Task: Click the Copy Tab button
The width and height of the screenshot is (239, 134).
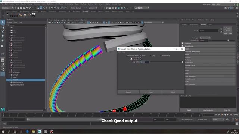Action: click(x=227, y=110)
